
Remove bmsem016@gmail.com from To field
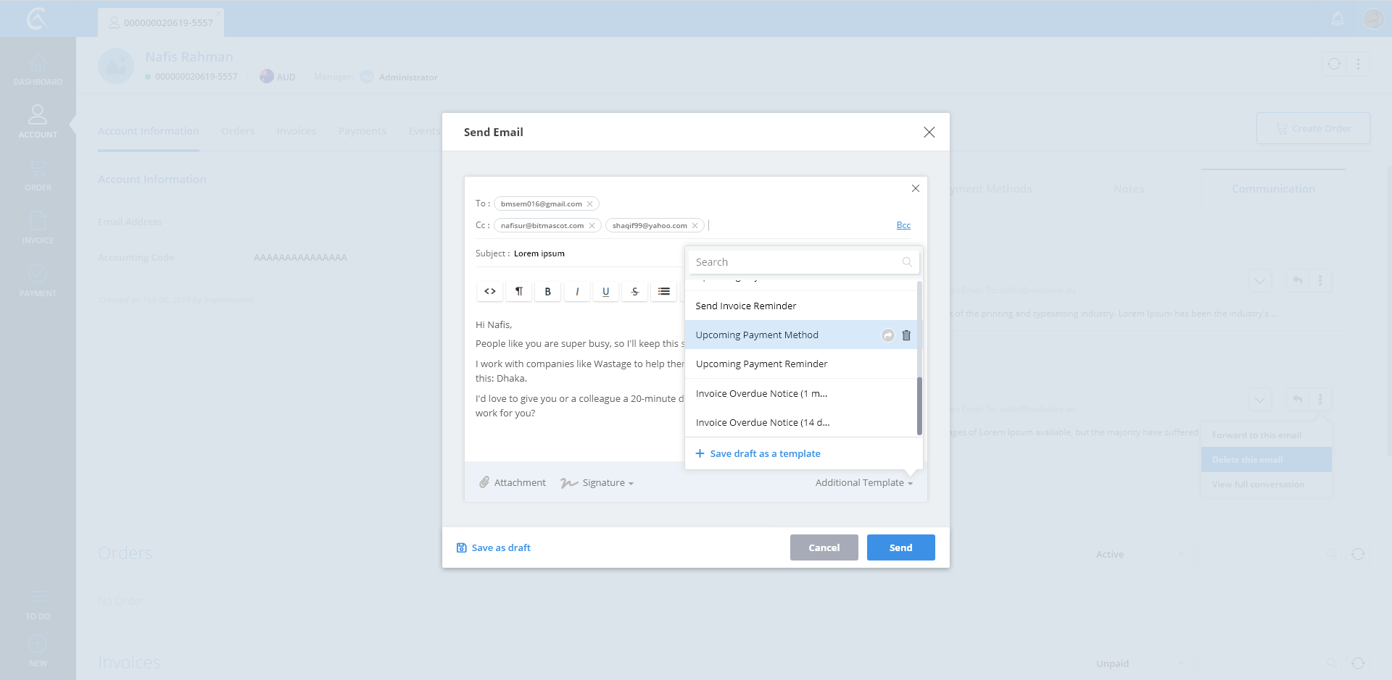pos(590,204)
